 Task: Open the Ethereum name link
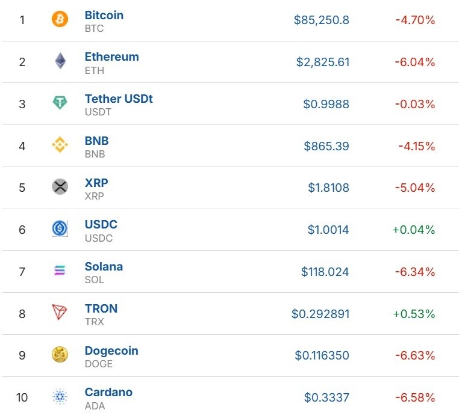pyautogui.click(x=111, y=57)
